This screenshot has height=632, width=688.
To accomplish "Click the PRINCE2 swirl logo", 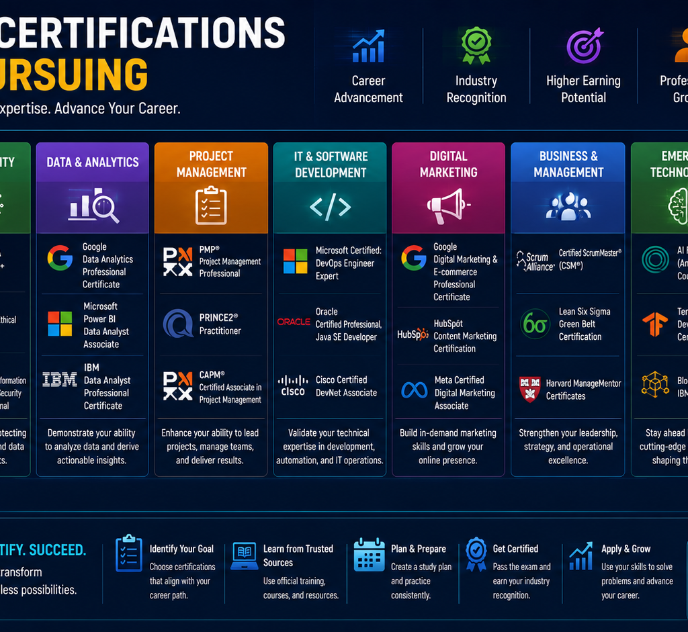I will pyautogui.click(x=178, y=323).
